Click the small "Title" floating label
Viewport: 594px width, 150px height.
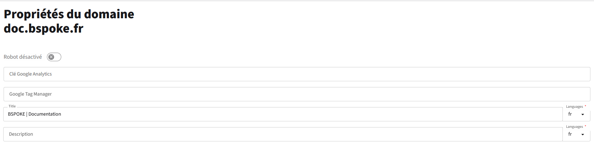12,106
